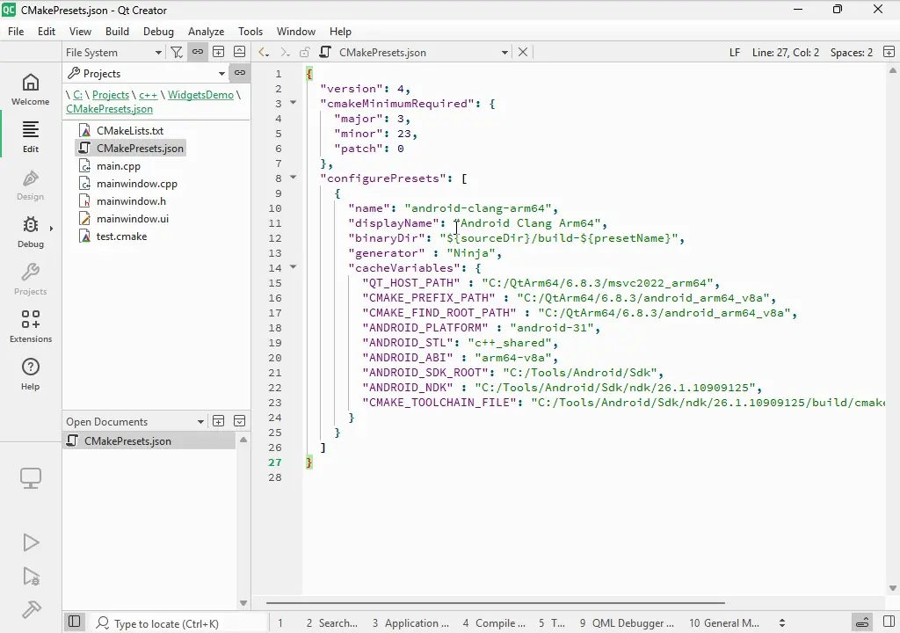Viewport: 900px width, 633px height.
Task: Click the WidgetsDemo breadcrumb link
Action: point(200,95)
